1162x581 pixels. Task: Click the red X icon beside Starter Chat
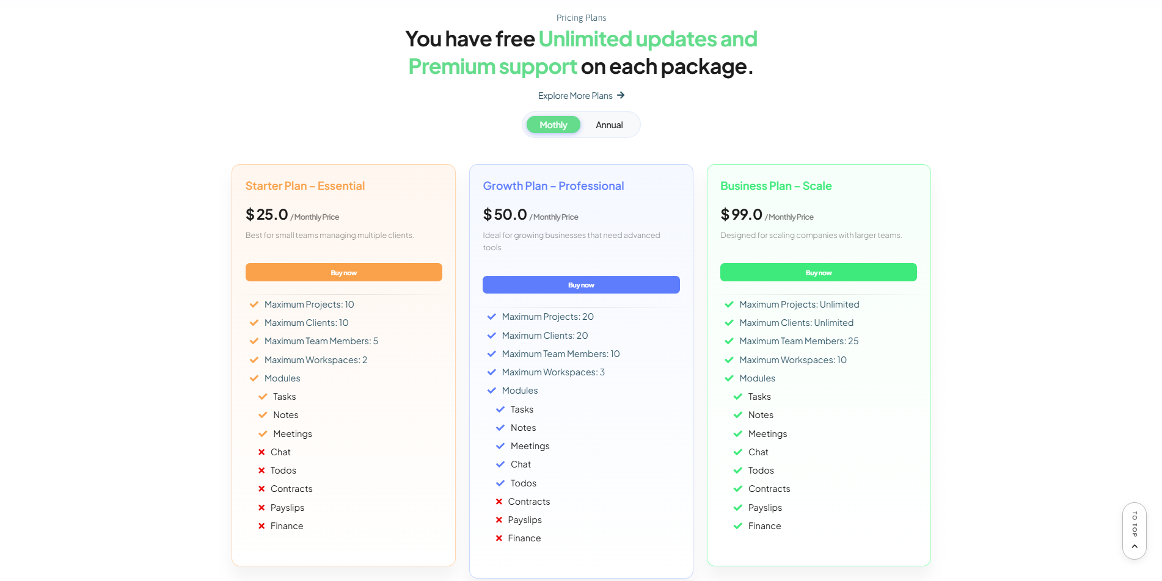[261, 452]
